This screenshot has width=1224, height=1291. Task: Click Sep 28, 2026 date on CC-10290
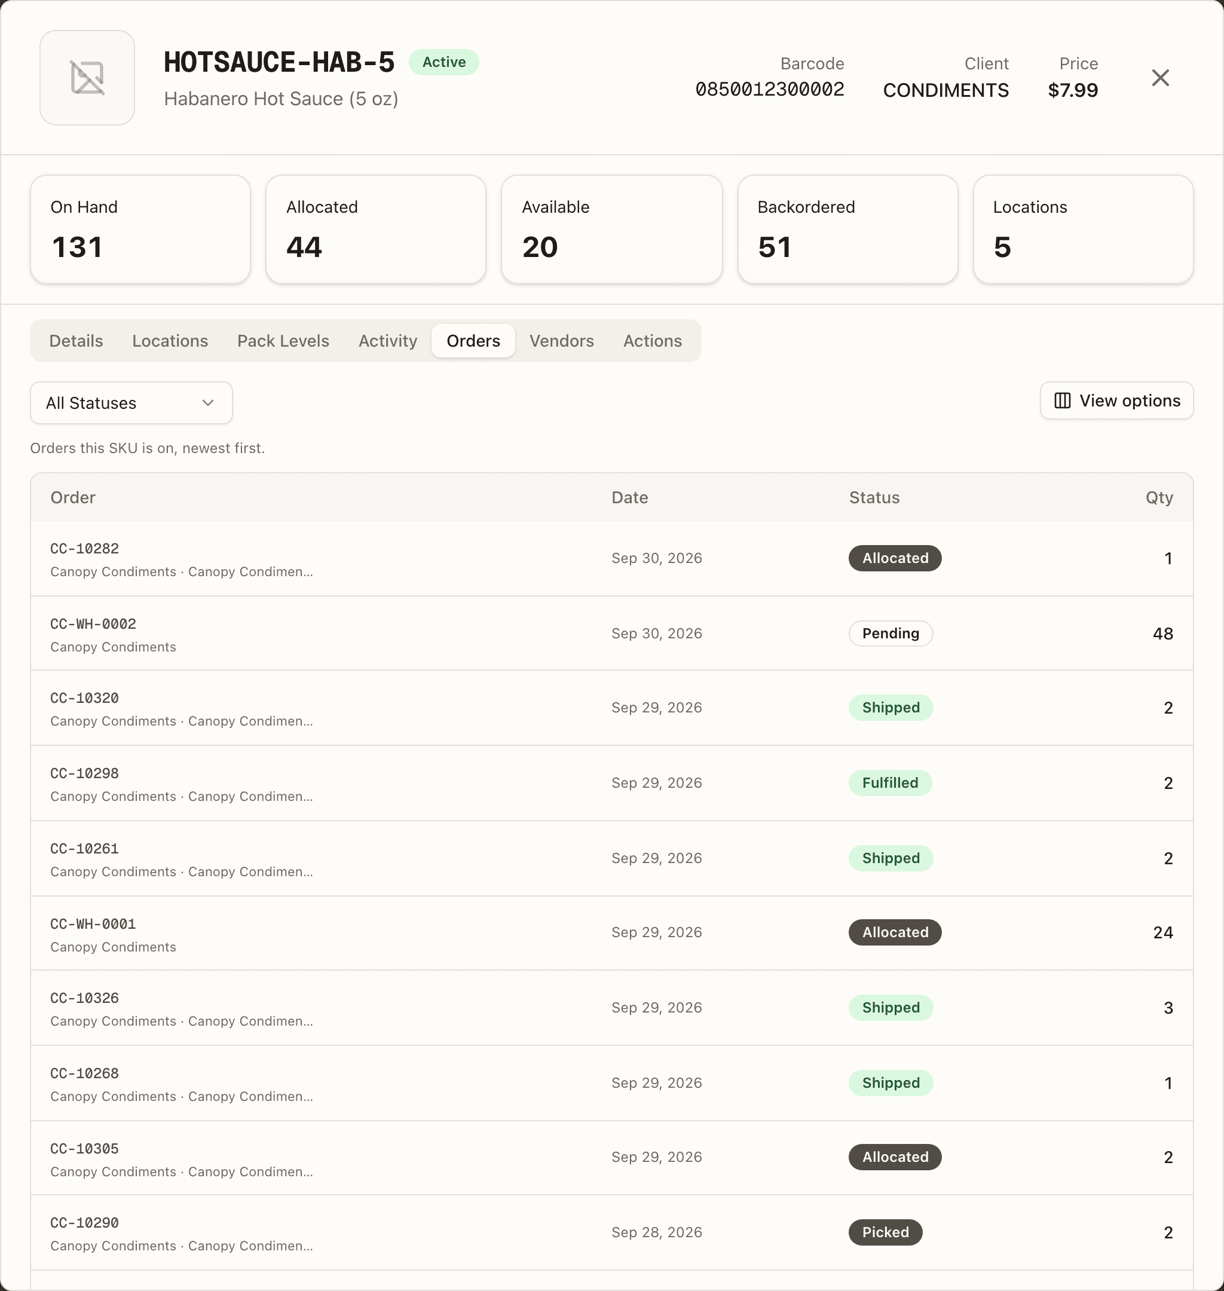coord(656,1232)
